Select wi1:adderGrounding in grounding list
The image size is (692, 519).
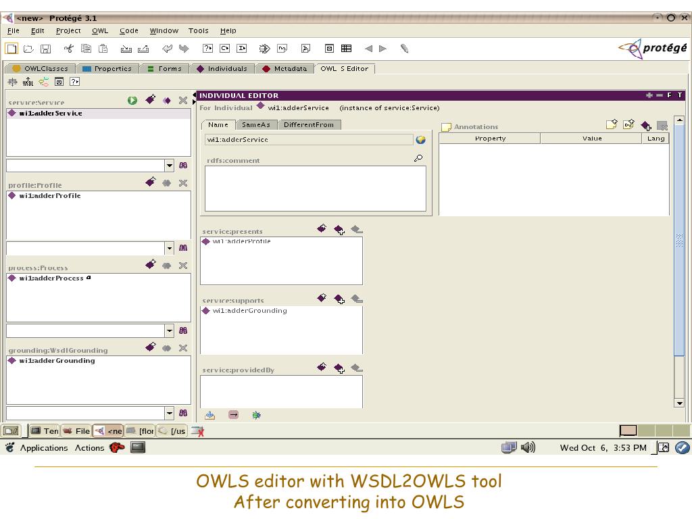(99, 361)
